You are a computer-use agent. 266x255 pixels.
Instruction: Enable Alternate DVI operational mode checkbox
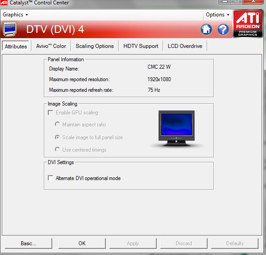(x=50, y=178)
